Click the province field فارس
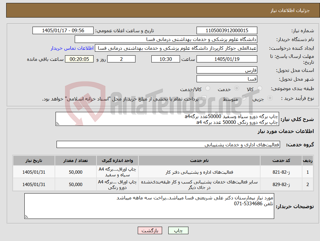The height and width of the screenshot is (241, 320). point(227,70)
